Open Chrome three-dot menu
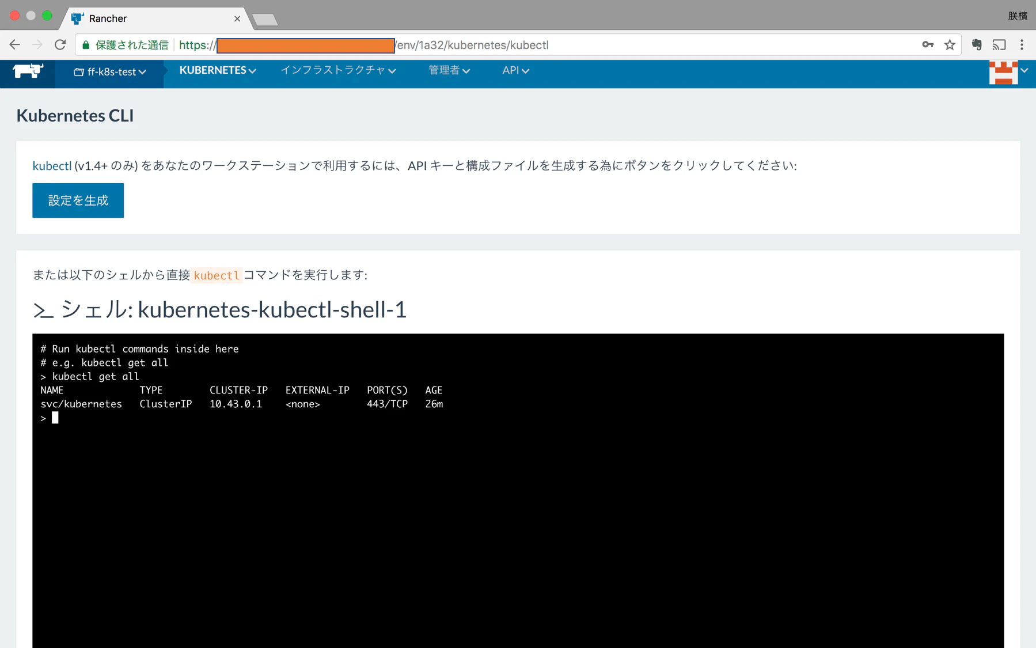Screen dimensions: 1036x648 (1022, 45)
